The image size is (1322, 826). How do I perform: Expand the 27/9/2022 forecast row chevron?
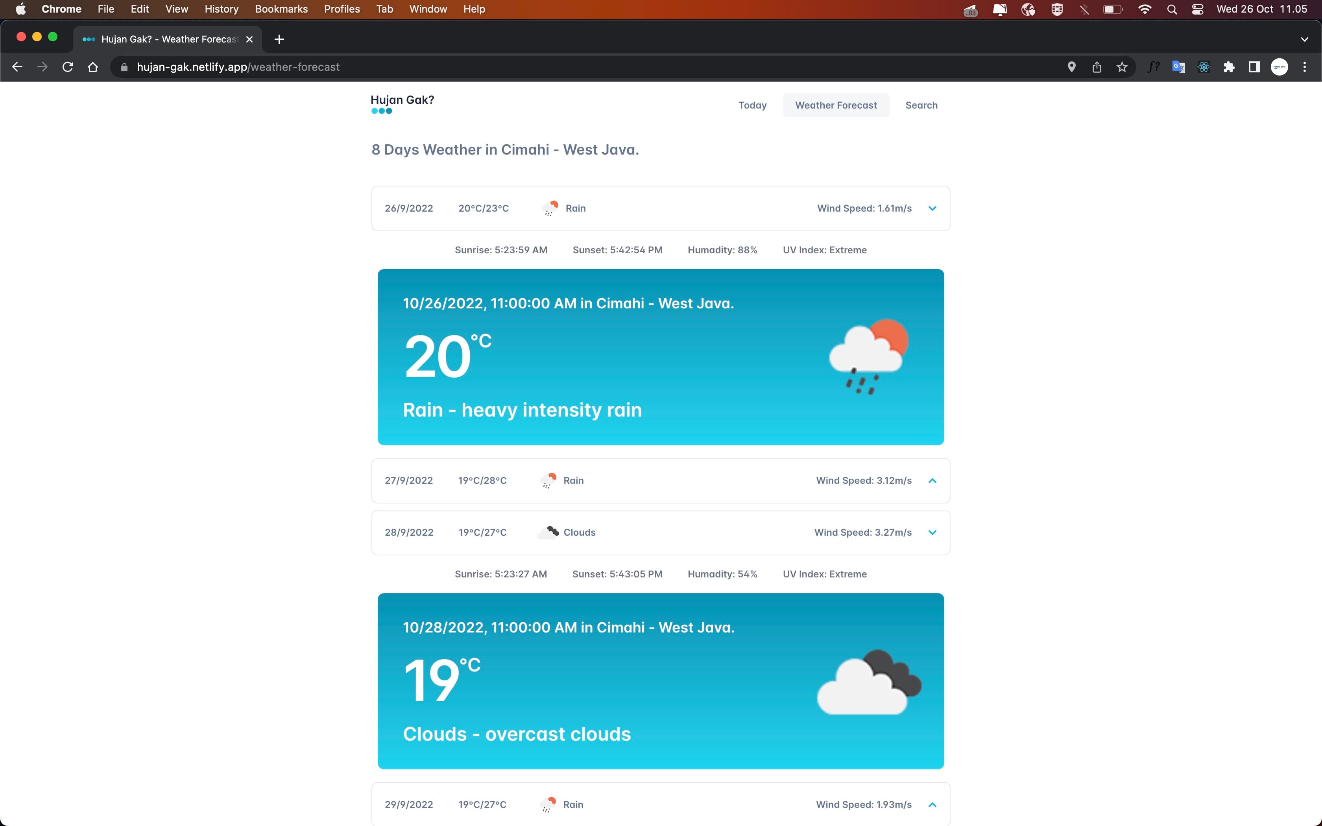tap(932, 481)
